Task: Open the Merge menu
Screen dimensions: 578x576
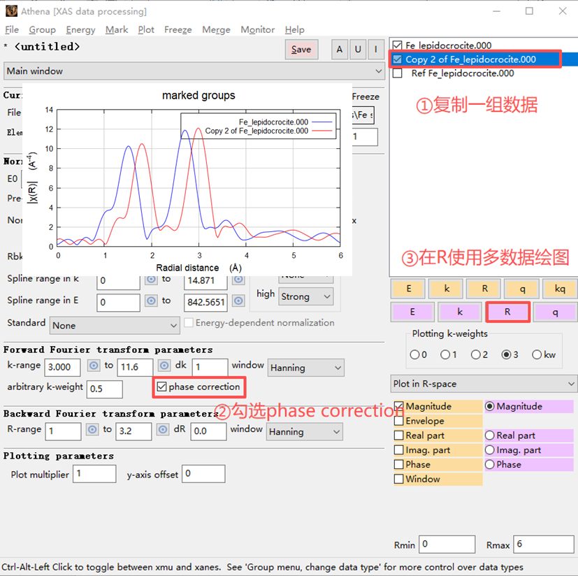Action: tap(216, 30)
